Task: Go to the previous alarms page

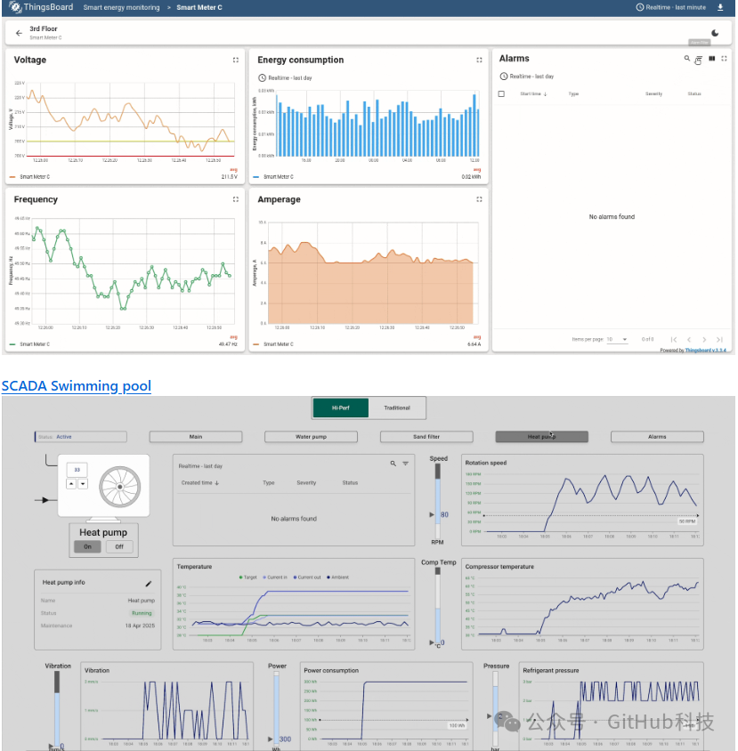Action: click(689, 339)
